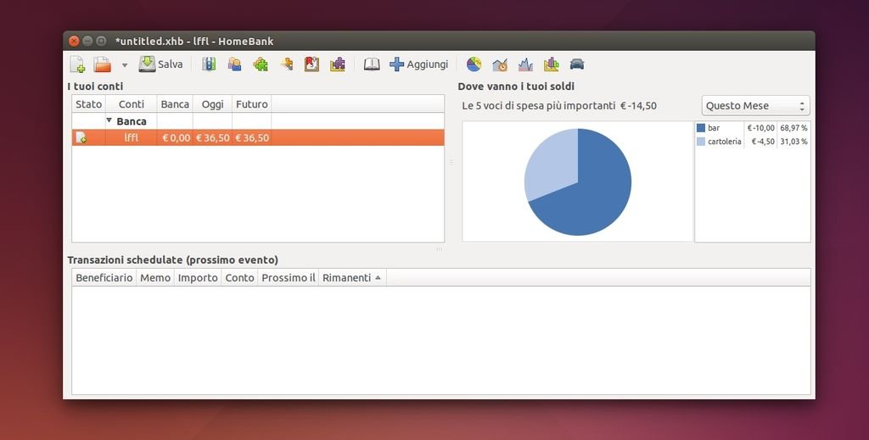Sort by Memo column header
The width and height of the screenshot is (869, 440).
click(x=155, y=278)
